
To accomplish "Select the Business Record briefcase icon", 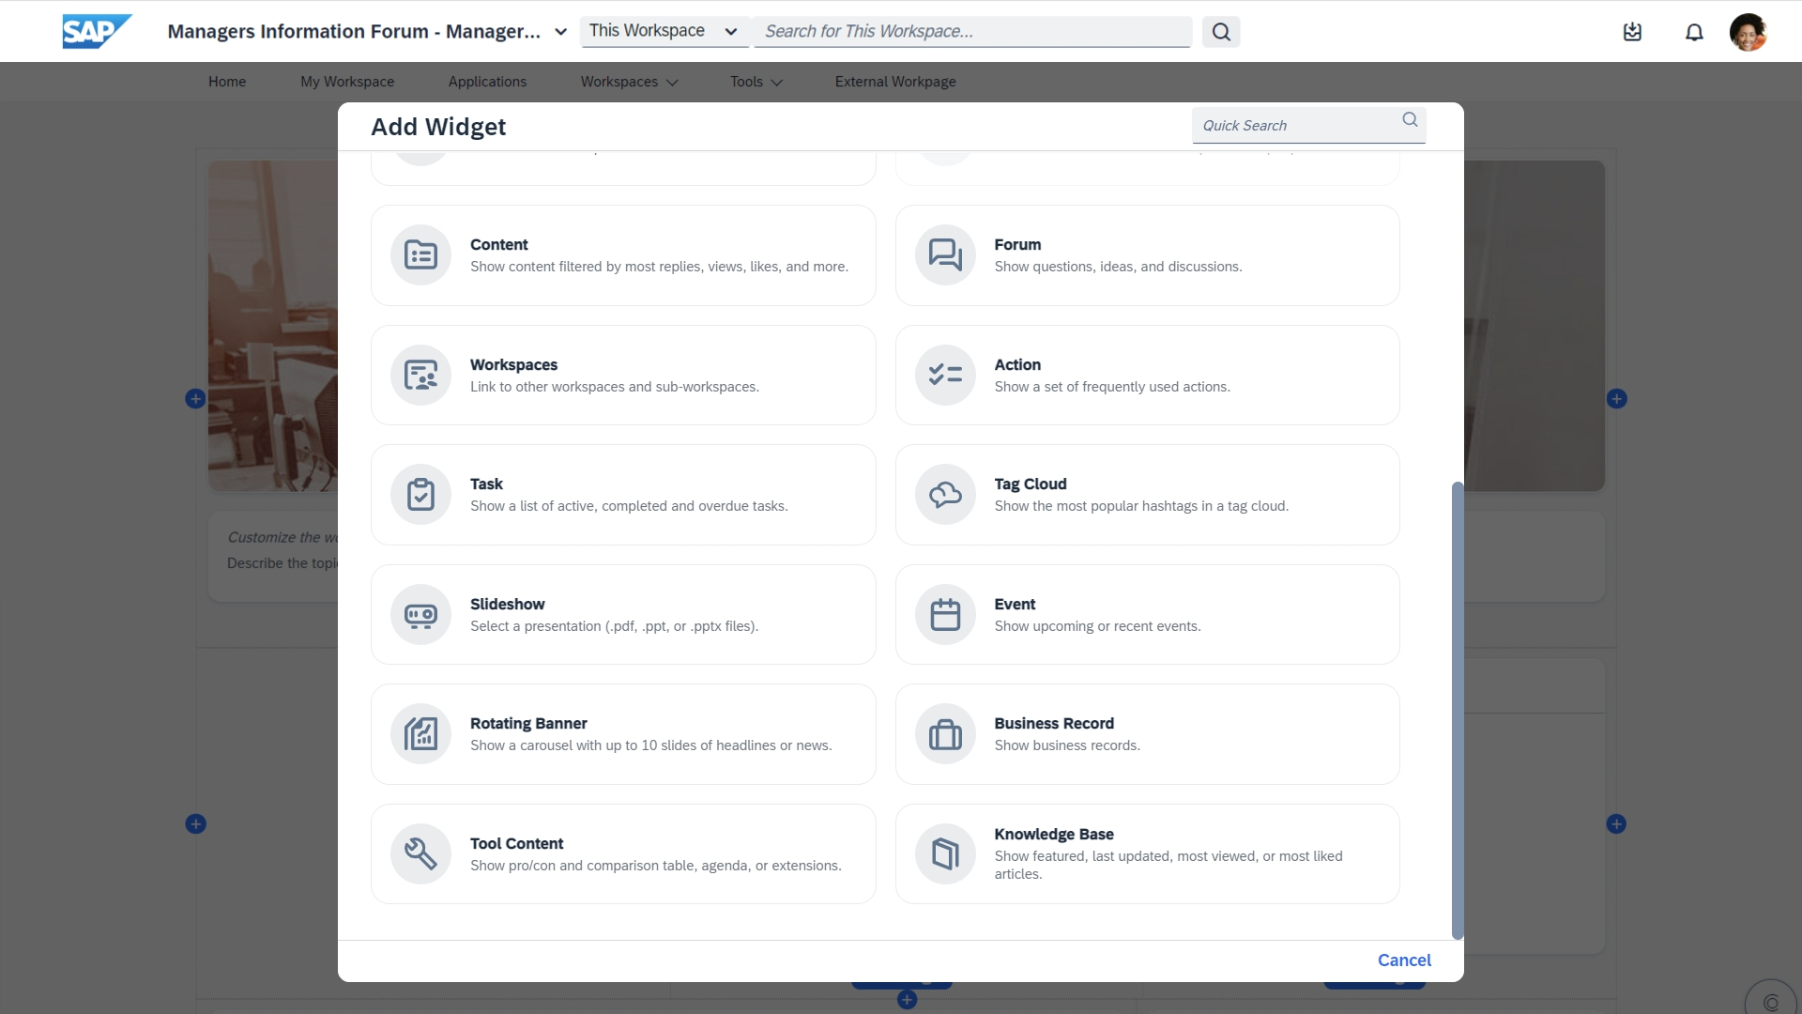I will [945, 734].
